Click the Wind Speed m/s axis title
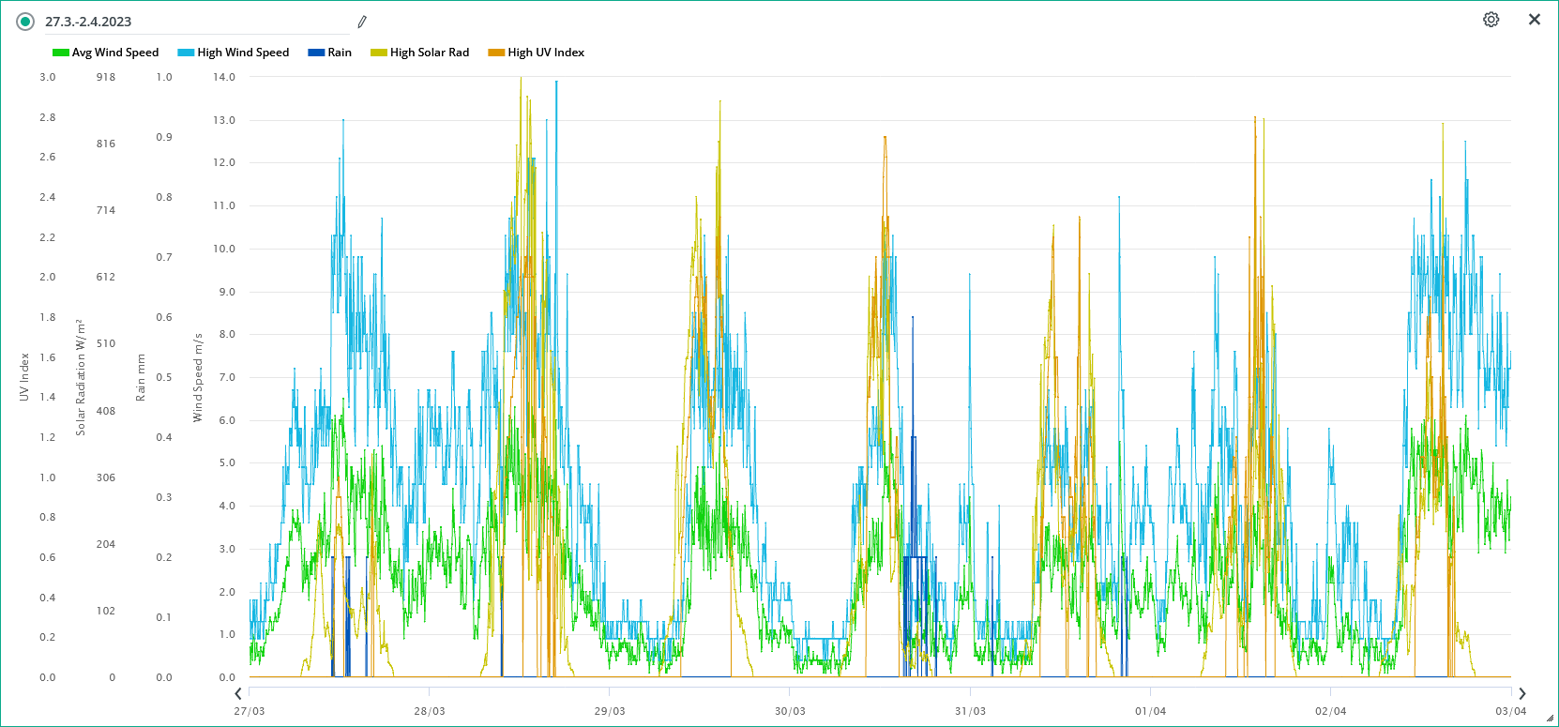 coord(198,377)
